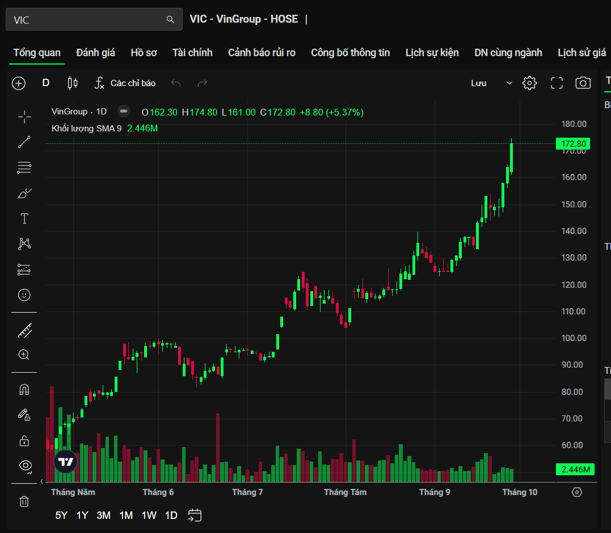Click the VIC - VinGroup - HOSE title
The image size is (611, 533).
click(244, 19)
